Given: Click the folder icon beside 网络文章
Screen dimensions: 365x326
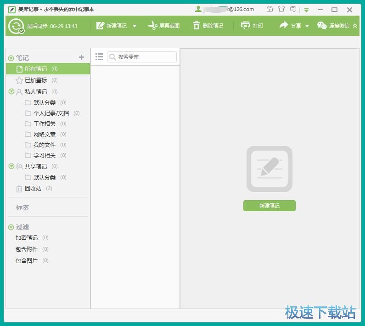Looking at the screenshot, I should (x=28, y=134).
